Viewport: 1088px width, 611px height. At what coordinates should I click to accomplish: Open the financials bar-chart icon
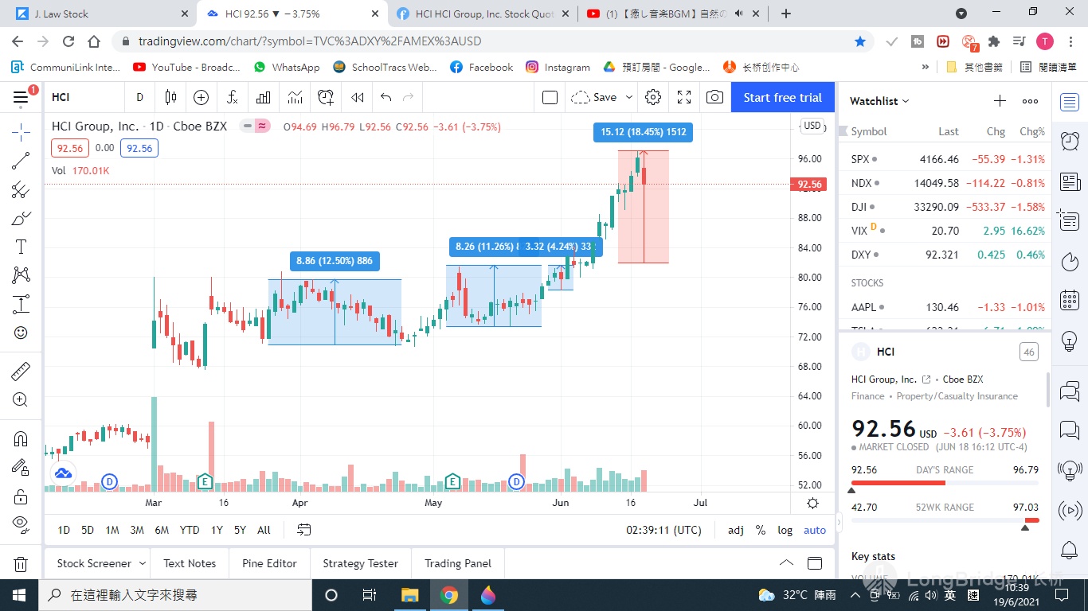264,97
